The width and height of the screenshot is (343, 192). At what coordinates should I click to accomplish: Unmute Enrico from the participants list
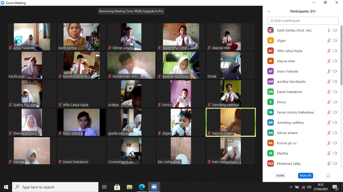point(329,102)
